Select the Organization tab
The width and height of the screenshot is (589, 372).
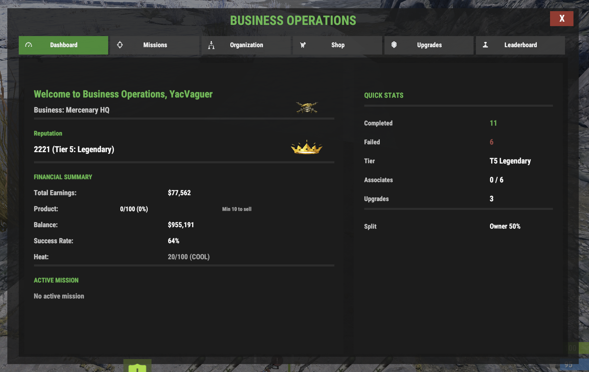(x=246, y=45)
